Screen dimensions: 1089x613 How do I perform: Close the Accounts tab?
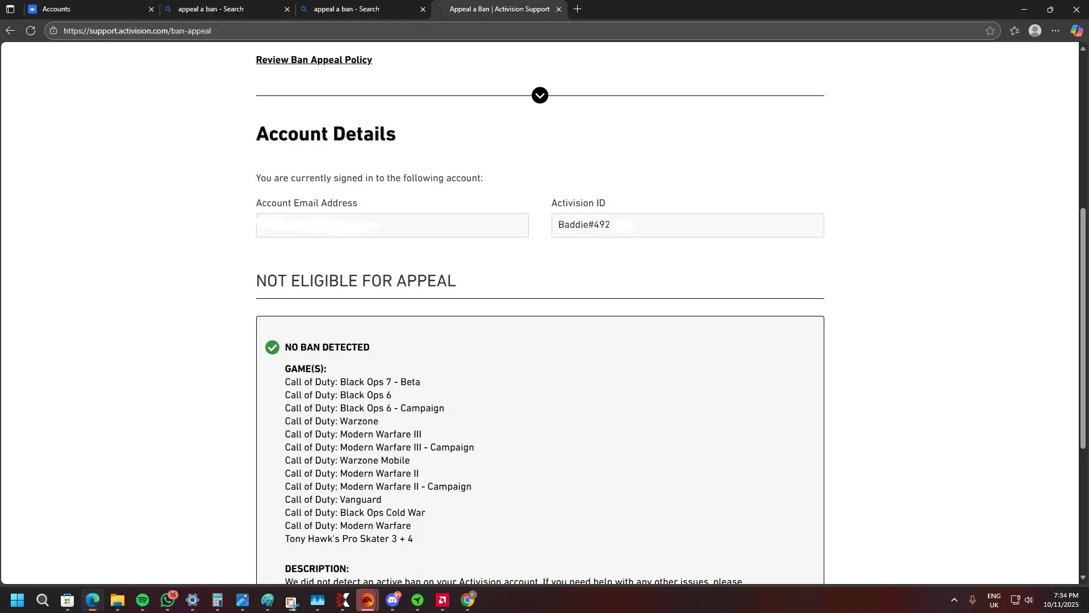pos(151,9)
